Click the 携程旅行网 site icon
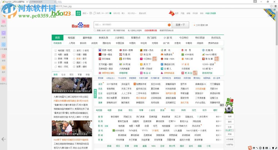Image resolution: width=278 pixels, height=150 pixels. coord(162,64)
